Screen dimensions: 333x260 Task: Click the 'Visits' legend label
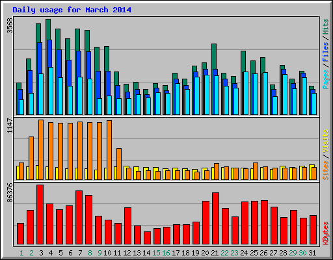pos(325,142)
